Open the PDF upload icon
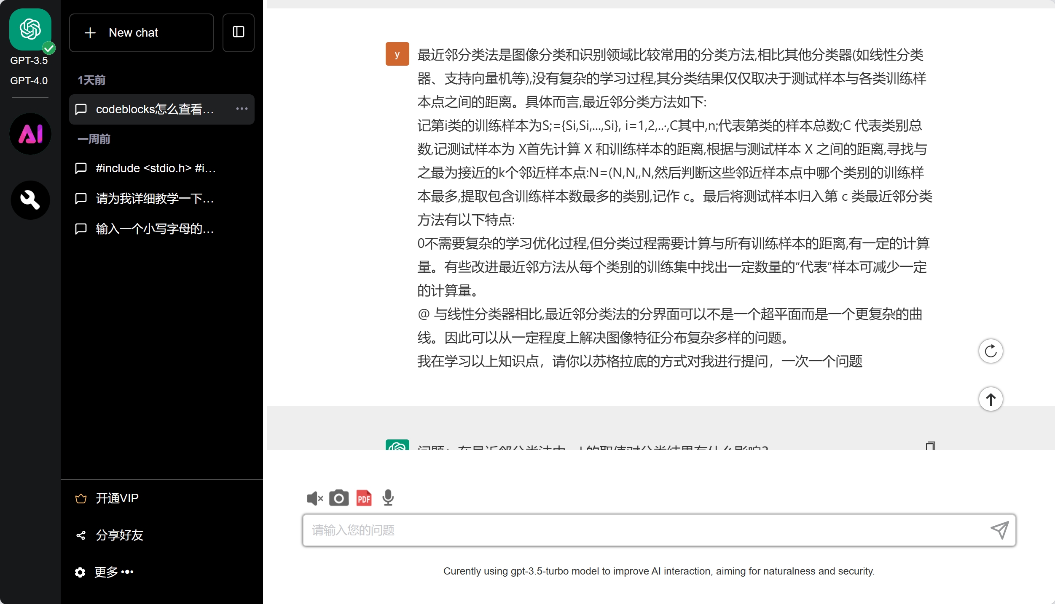This screenshot has height=604, width=1055. pyautogui.click(x=364, y=498)
